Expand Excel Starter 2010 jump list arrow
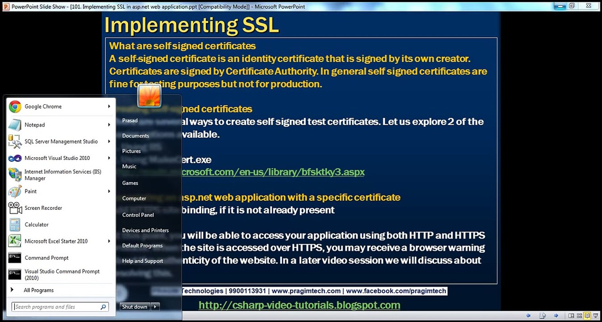The height and width of the screenshot is (322, 602). coord(109,241)
